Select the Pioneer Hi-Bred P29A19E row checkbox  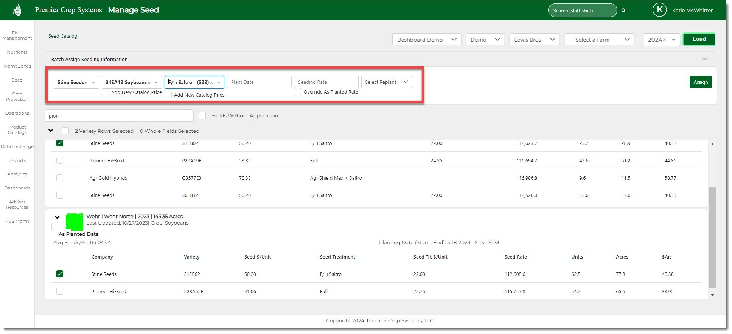click(60, 160)
